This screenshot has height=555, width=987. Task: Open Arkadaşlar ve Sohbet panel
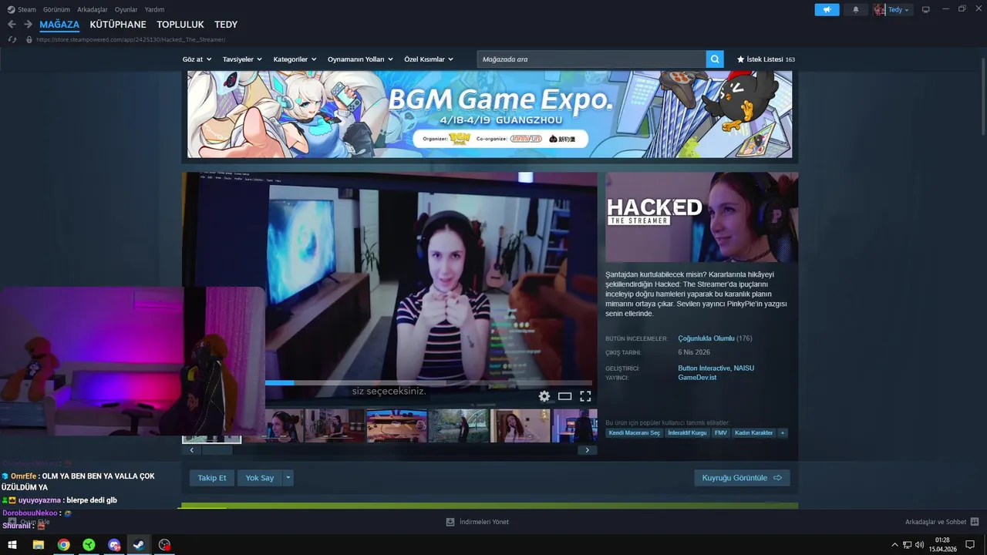pos(942,522)
